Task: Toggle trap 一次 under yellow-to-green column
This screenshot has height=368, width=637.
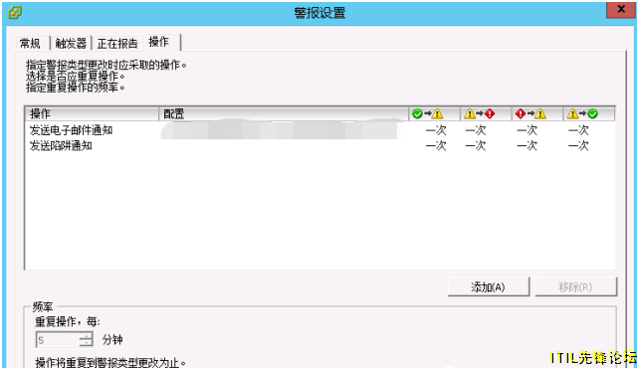Action: [x=578, y=145]
